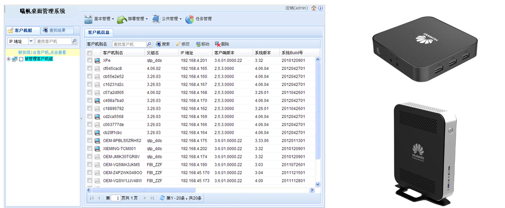This screenshot has height=208, width=505.
Task: Click the home icon near 注销(admin)
Action: tap(314, 8)
